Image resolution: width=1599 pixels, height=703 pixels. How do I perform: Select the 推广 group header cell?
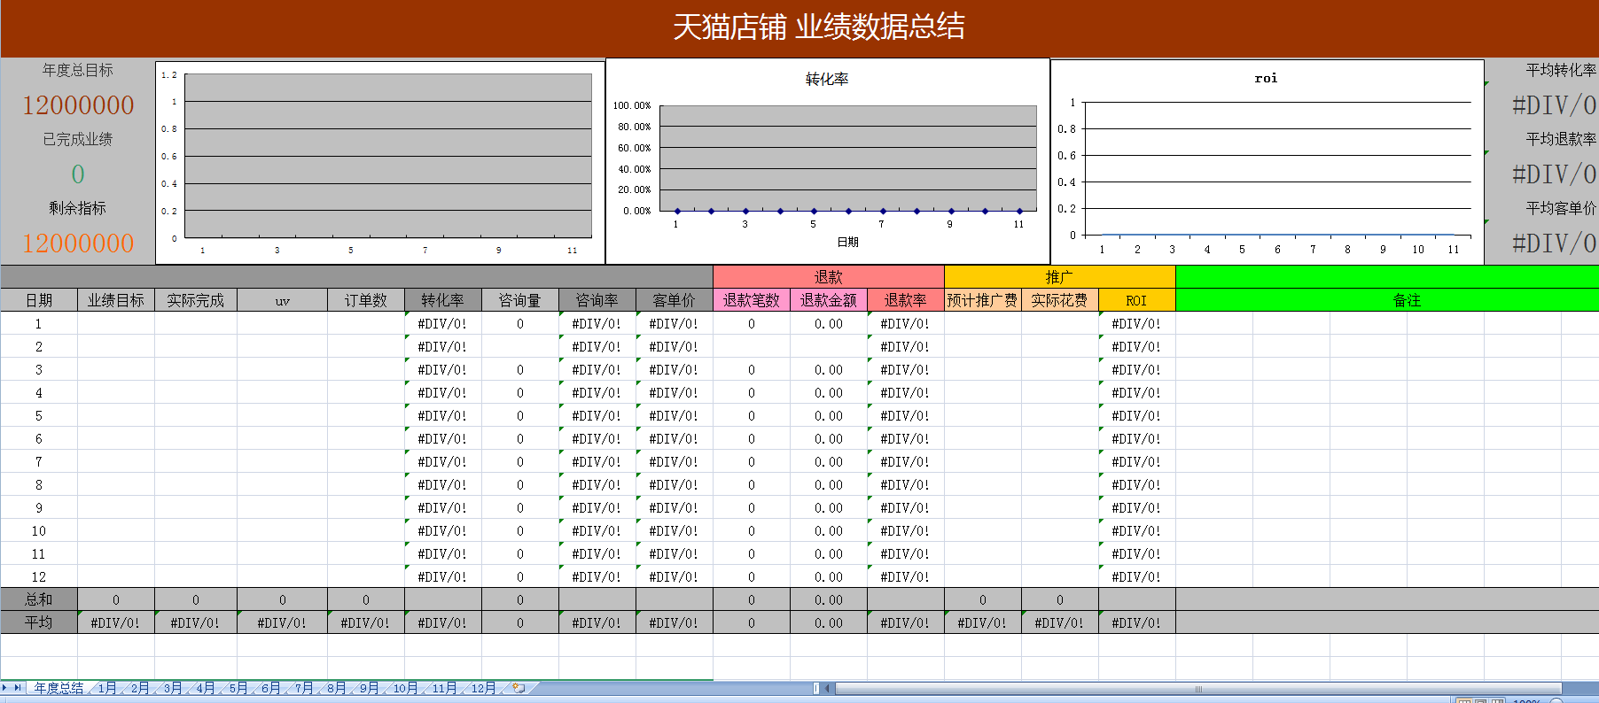coord(1060,277)
